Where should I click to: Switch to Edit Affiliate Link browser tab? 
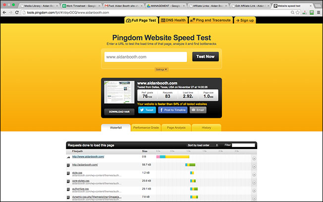250,6
